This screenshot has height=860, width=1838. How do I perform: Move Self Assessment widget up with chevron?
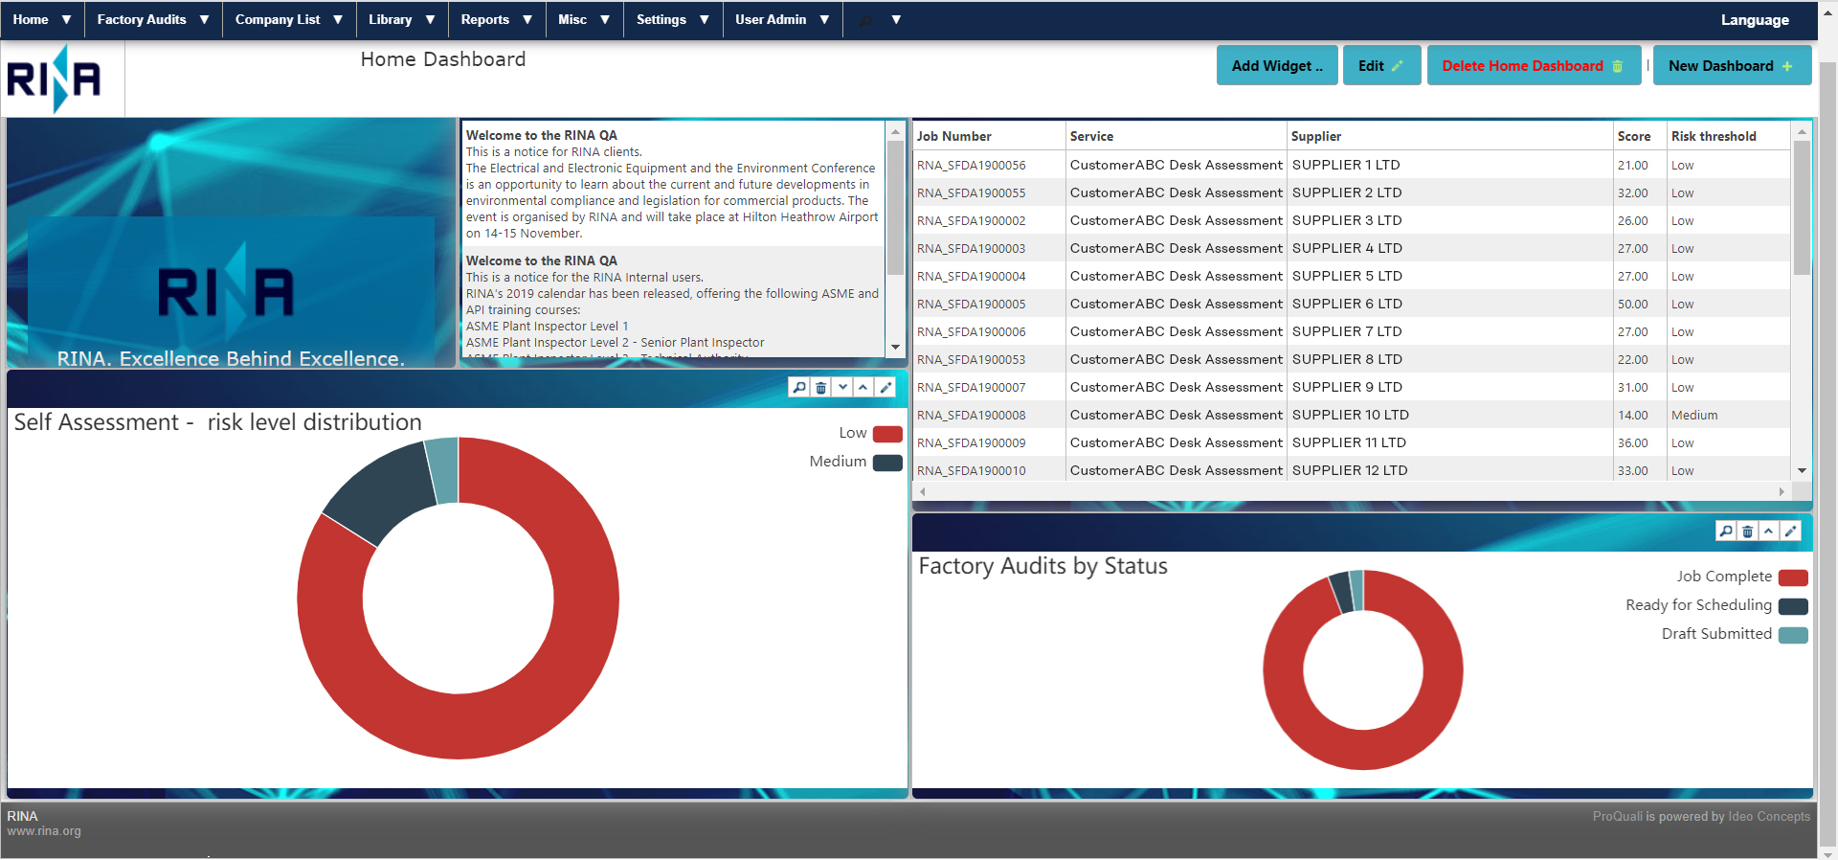pos(863,388)
